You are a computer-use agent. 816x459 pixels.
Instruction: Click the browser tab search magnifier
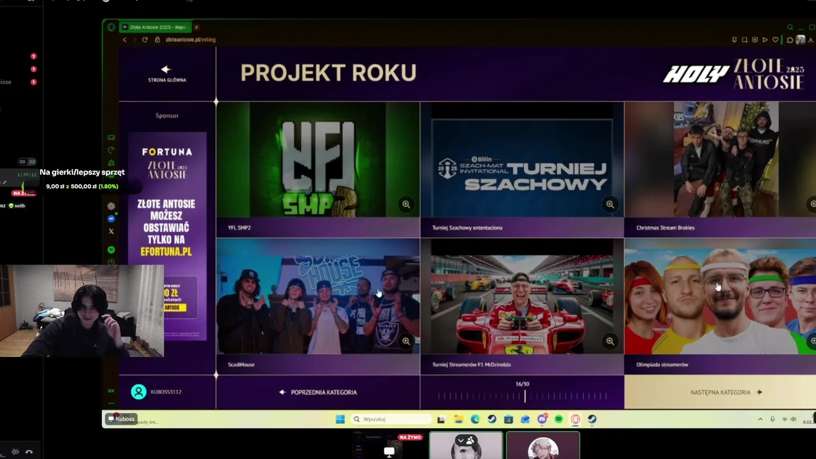790,27
